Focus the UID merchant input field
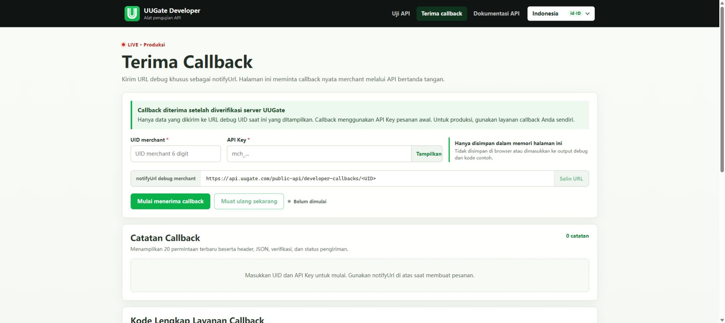This screenshot has height=323, width=725. 176,154
